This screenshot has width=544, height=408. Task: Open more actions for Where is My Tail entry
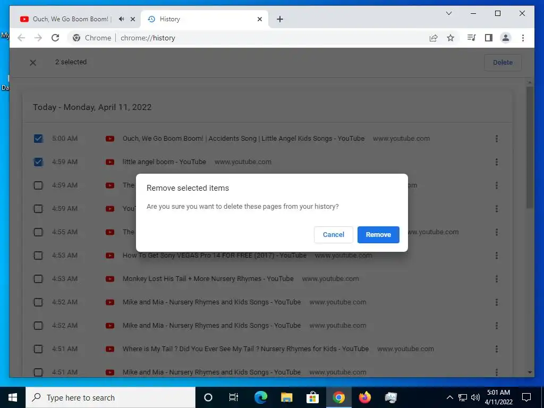pos(497,348)
